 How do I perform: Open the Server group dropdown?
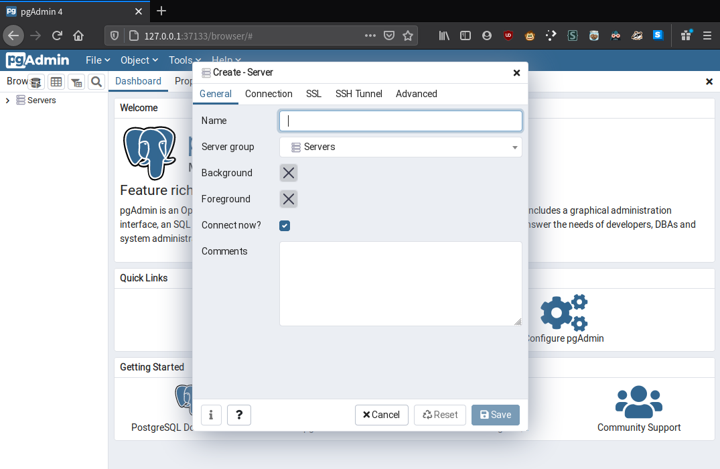pos(401,147)
